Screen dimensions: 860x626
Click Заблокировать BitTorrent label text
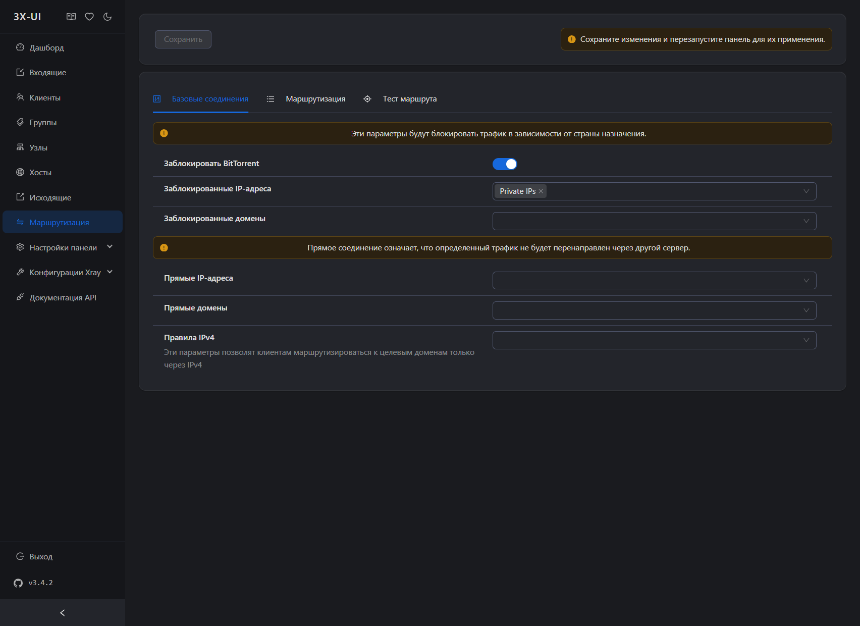coord(211,164)
